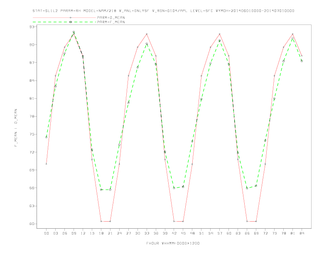
Task: Select the green dashed legend line sample
Action: (x=64, y=22)
